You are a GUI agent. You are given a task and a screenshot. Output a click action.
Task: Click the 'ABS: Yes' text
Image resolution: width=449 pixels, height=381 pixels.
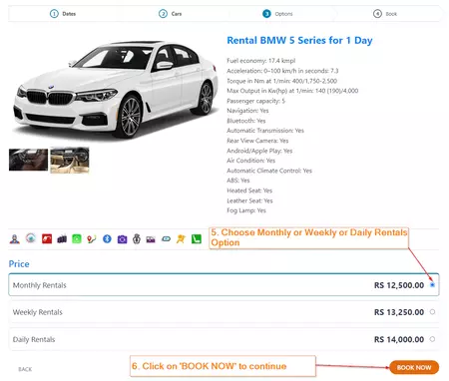click(238, 181)
